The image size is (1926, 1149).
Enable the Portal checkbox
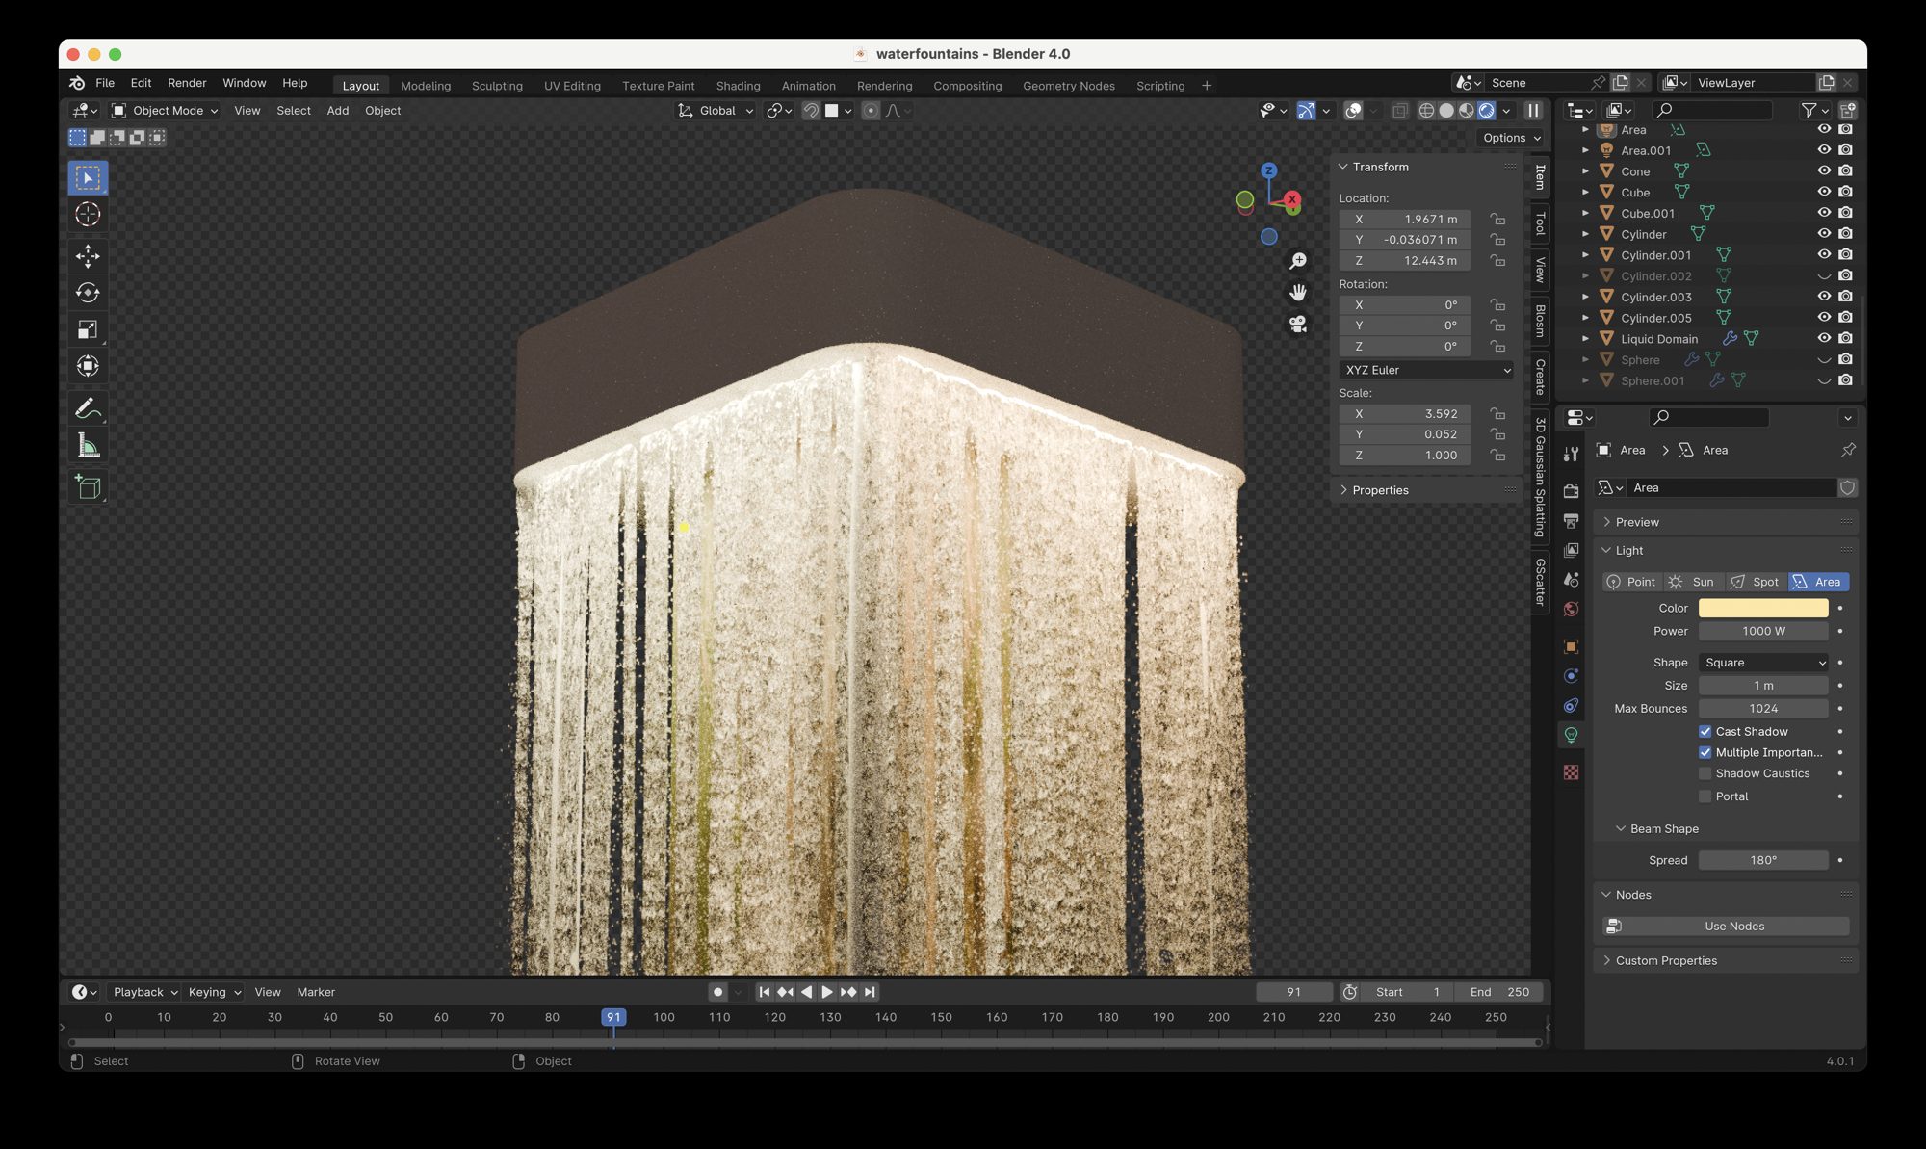tap(1705, 796)
